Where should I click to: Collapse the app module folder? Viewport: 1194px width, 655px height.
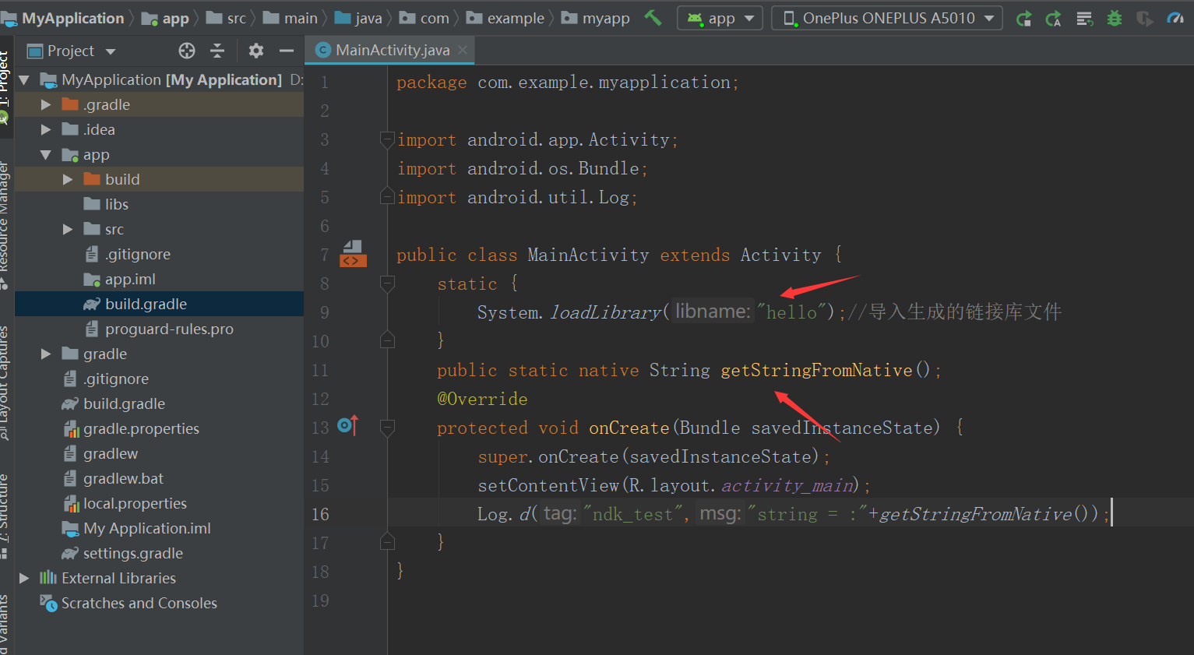[x=46, y=154]
